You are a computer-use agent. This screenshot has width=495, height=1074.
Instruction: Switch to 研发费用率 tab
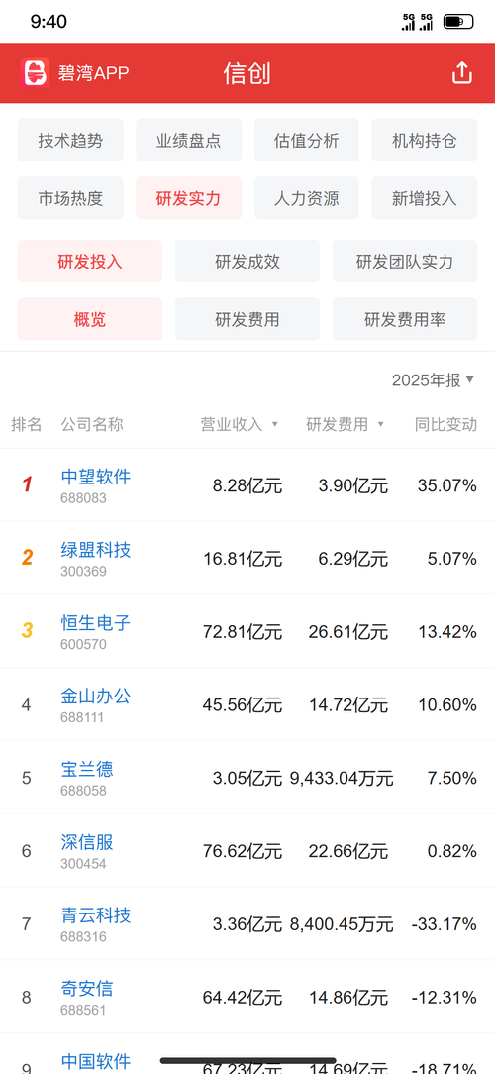tap(405, 319)
